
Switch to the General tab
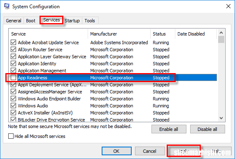[14, 21]
